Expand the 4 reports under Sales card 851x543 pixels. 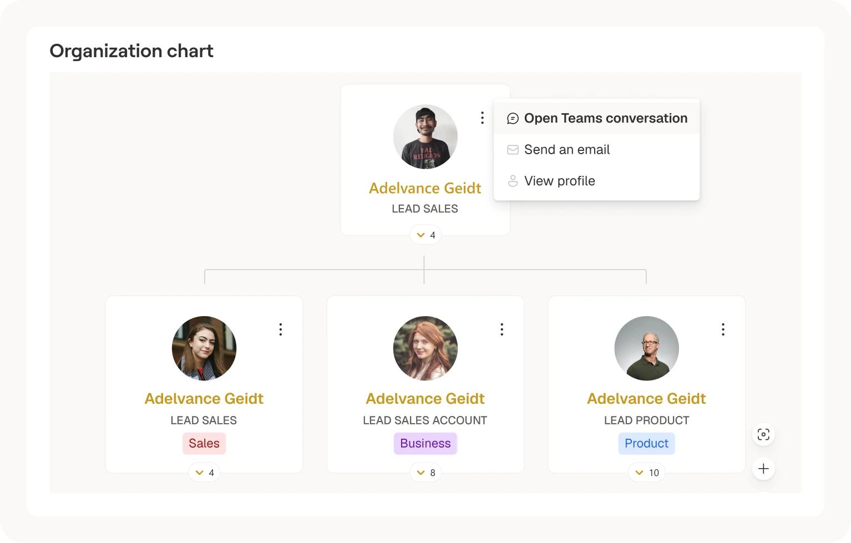[x=204, y=473]
